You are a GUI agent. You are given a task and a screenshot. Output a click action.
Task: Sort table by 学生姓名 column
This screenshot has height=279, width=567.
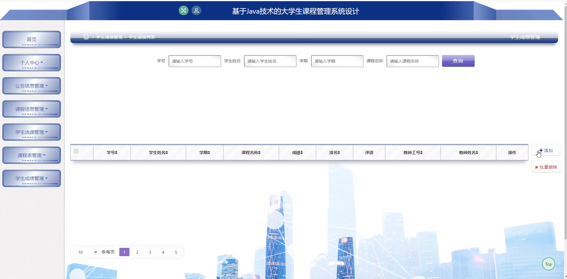(158, 153)
